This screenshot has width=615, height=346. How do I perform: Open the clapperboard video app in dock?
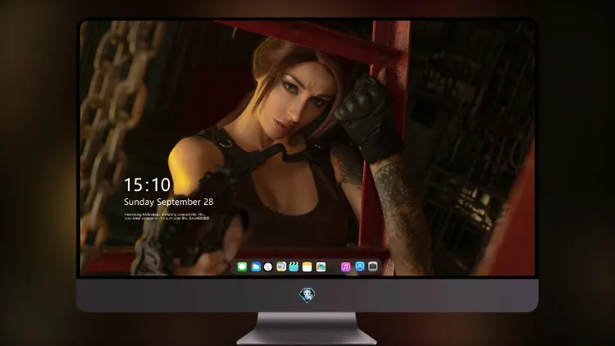[294, 267]
